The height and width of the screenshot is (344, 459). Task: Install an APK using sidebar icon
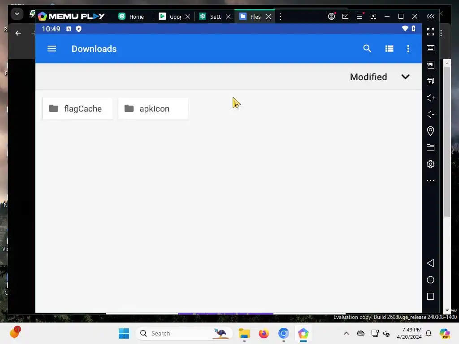pos(430,64)
